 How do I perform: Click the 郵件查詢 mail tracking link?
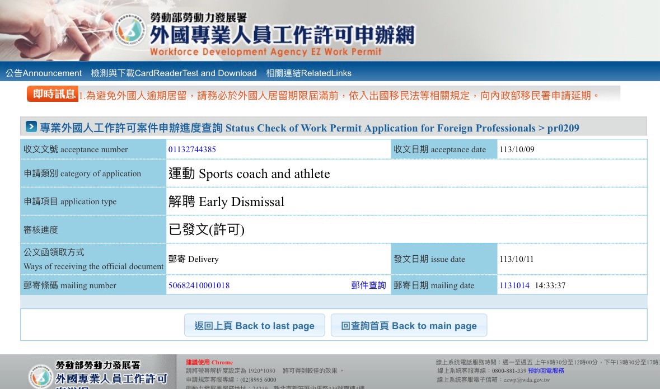coord(368,285)
